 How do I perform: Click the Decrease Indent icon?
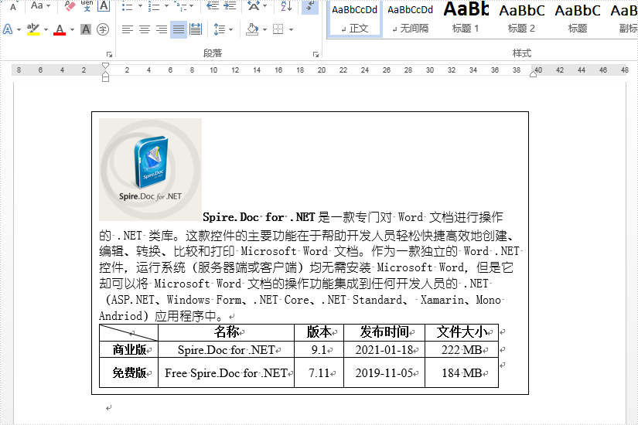(213, 5)
